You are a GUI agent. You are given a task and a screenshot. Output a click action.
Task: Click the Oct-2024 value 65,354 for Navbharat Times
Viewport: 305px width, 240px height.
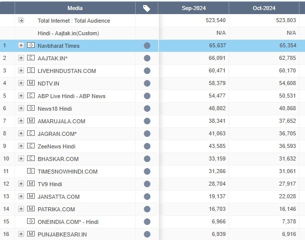(288, 45)
